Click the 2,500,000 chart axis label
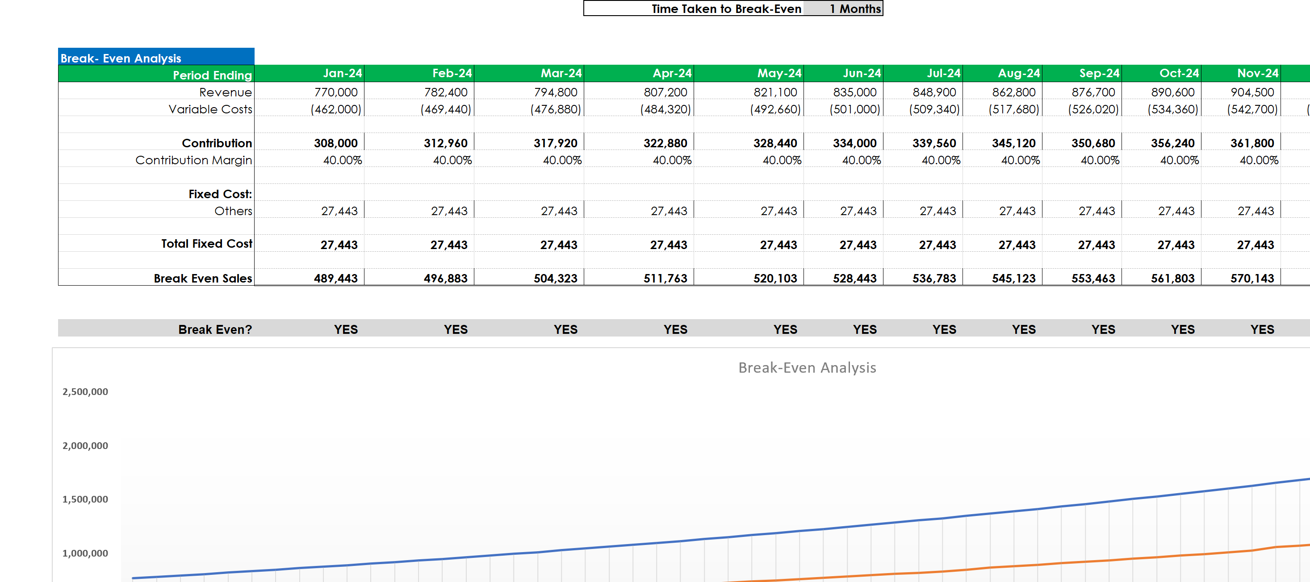The height and width of the screenshot is (582, 1310). pyautogui.click(x=85, y=391)
